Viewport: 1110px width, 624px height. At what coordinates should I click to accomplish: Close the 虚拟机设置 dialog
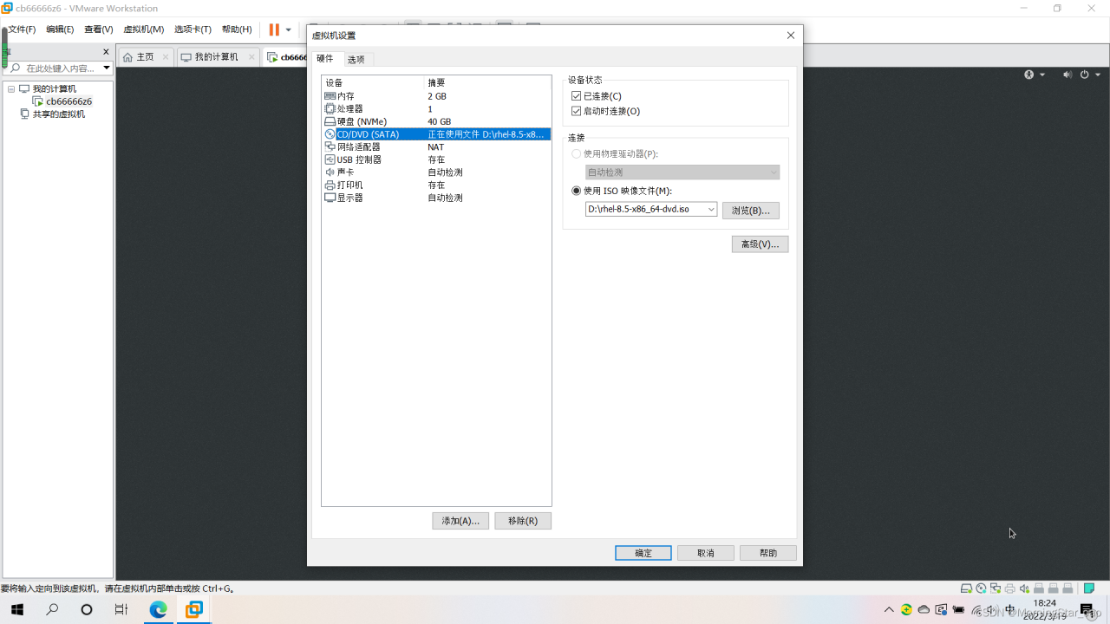click(x=791, y=36)
